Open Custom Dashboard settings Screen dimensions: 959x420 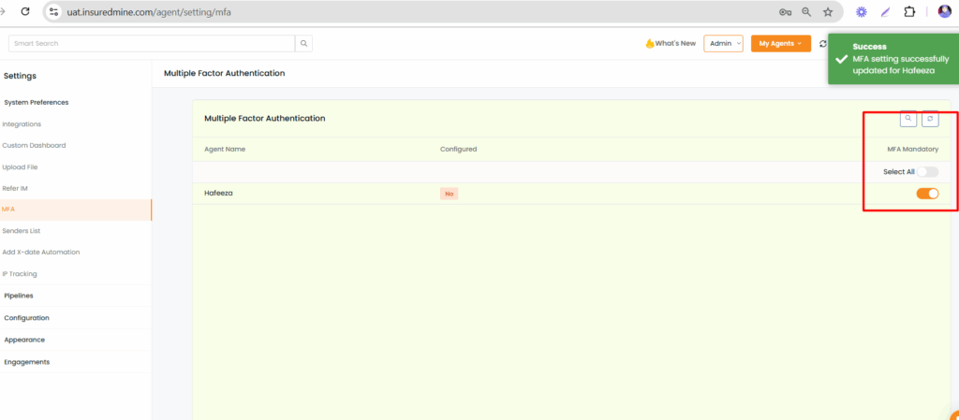point(34,145)
